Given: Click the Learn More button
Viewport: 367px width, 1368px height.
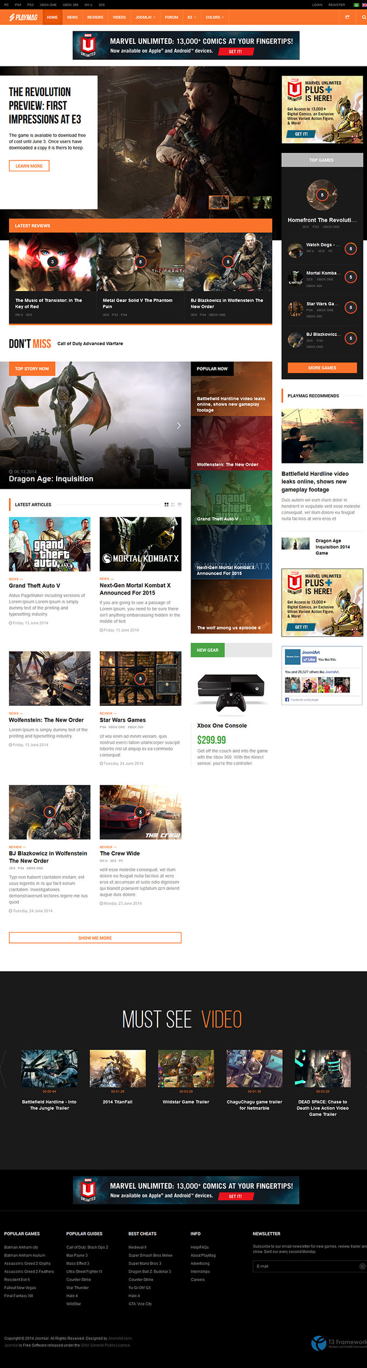Looking at the screenshot, I should (x=29, y=166).
